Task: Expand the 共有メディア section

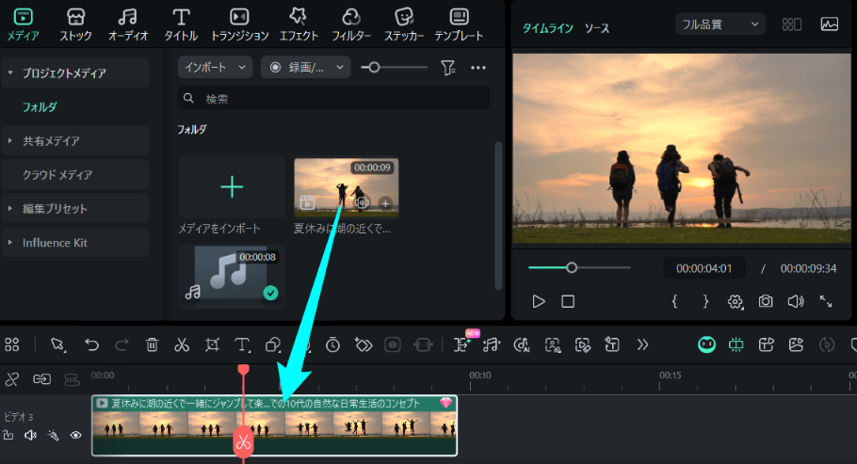Action: click(x=9, y=140)
